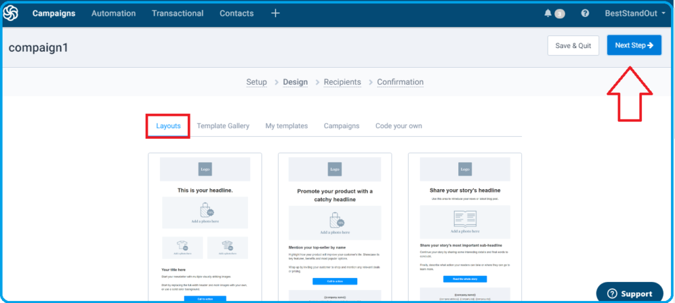Viewport: 675px width, 303px height.
Task: Open the notifications bell icon
Action: [548, 13]
